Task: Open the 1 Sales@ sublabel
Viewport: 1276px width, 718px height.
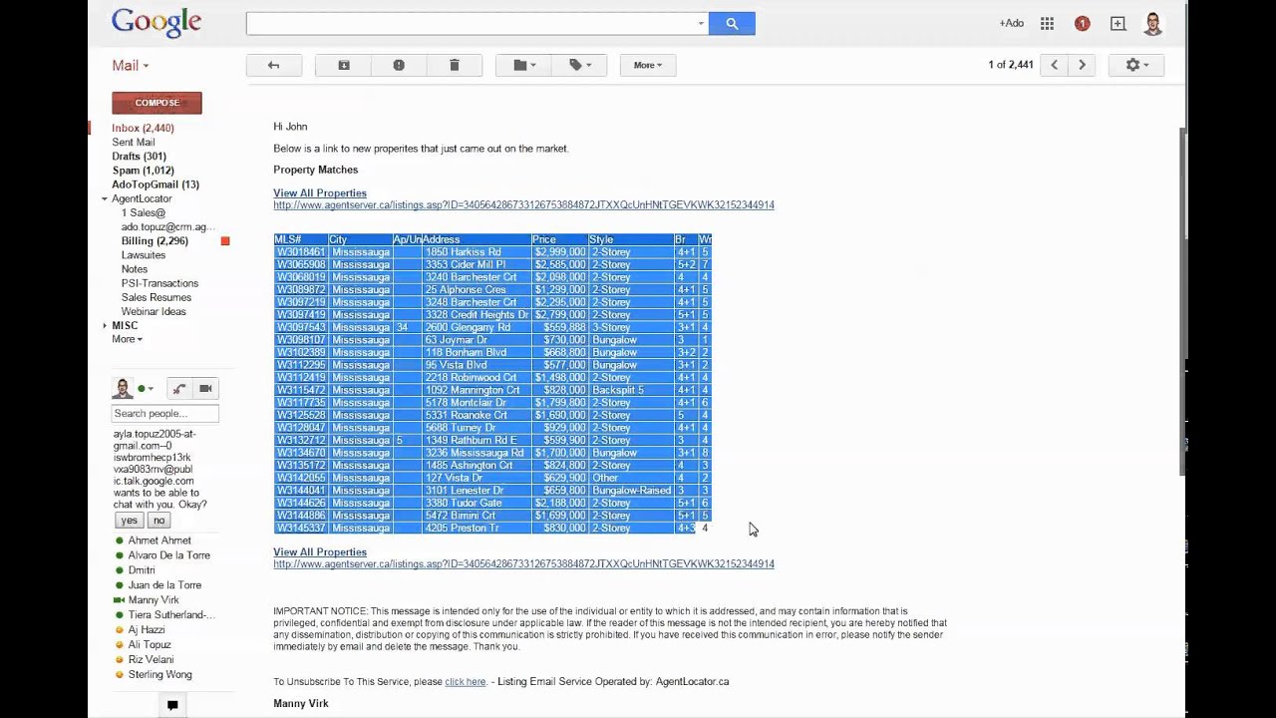Action: point(144,212)
